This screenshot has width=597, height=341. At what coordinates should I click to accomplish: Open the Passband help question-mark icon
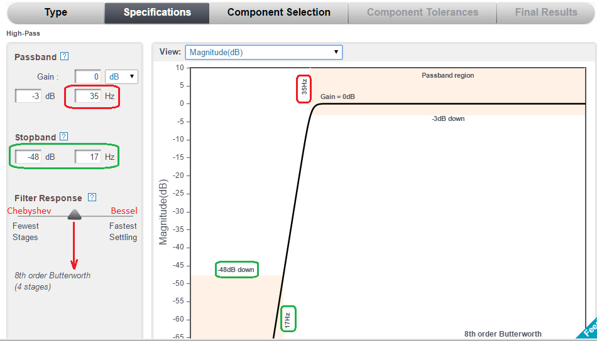coord(65,56)
